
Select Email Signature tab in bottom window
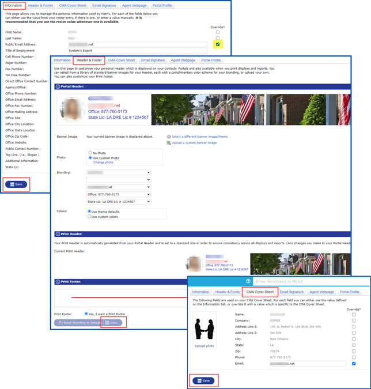pos(291,292)
